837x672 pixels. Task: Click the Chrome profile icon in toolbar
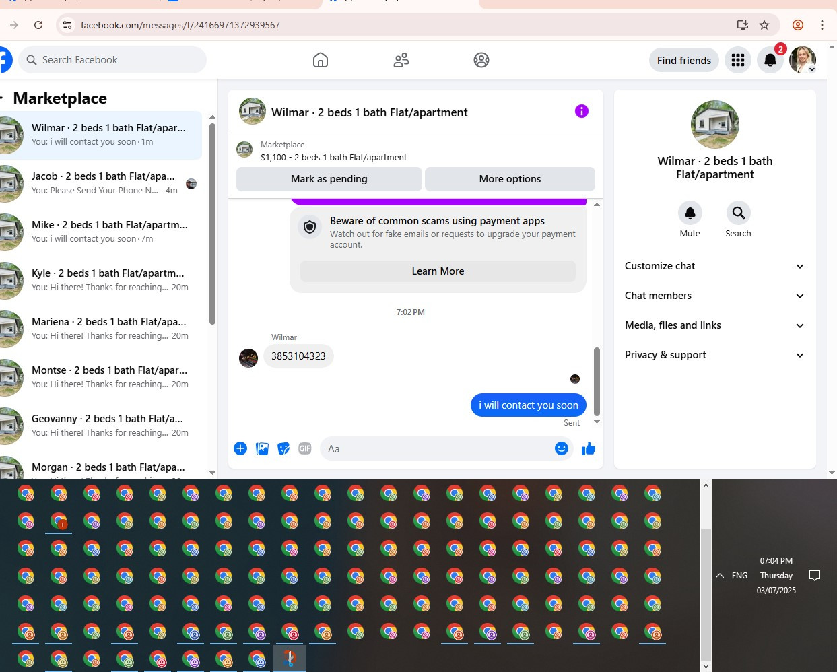tap(798, 25)
